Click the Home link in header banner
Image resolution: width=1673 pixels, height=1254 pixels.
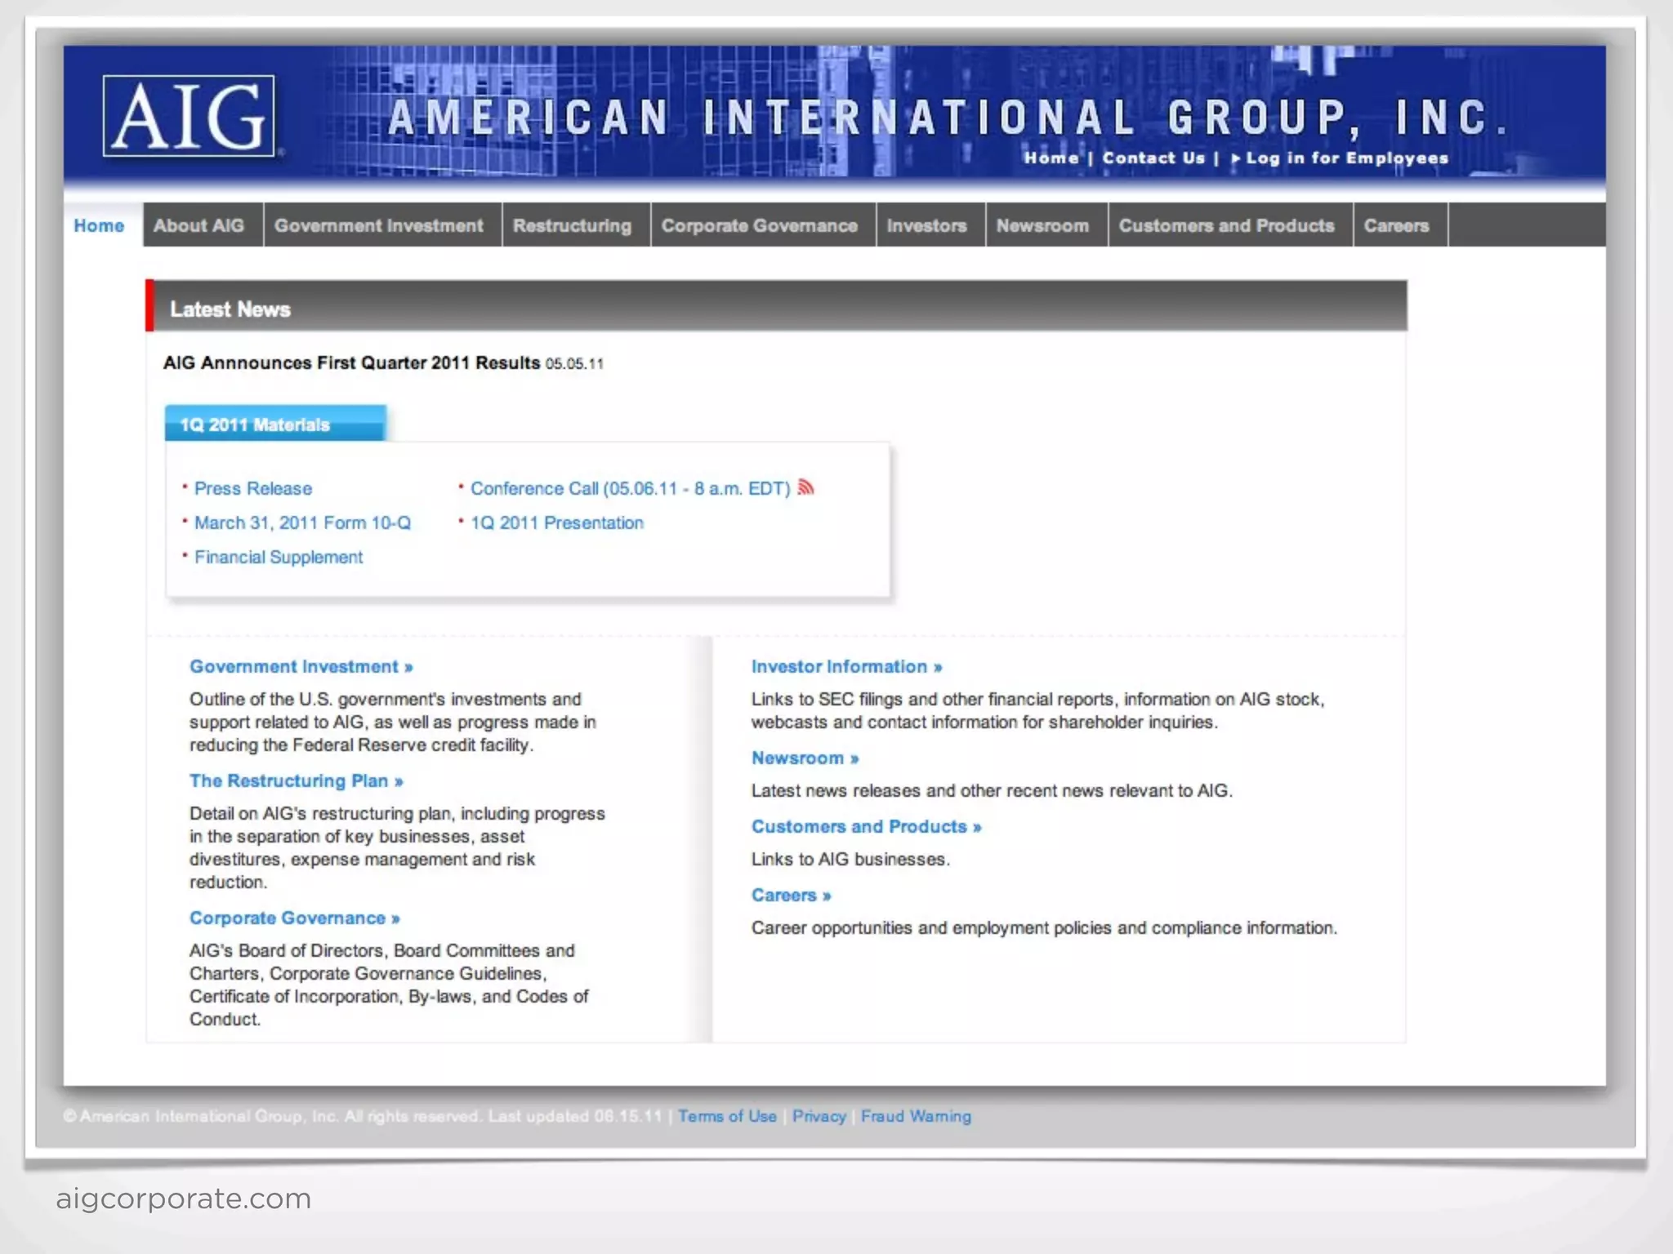click(1051, 158)
